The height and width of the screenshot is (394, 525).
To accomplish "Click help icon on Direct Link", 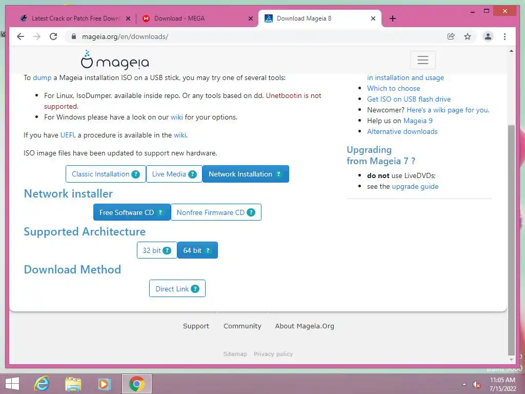I will [195, 289].
